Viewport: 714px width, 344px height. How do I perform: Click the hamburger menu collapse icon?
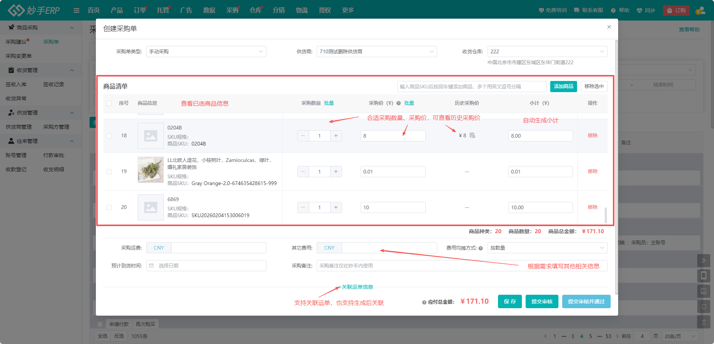tap(76, 10)
